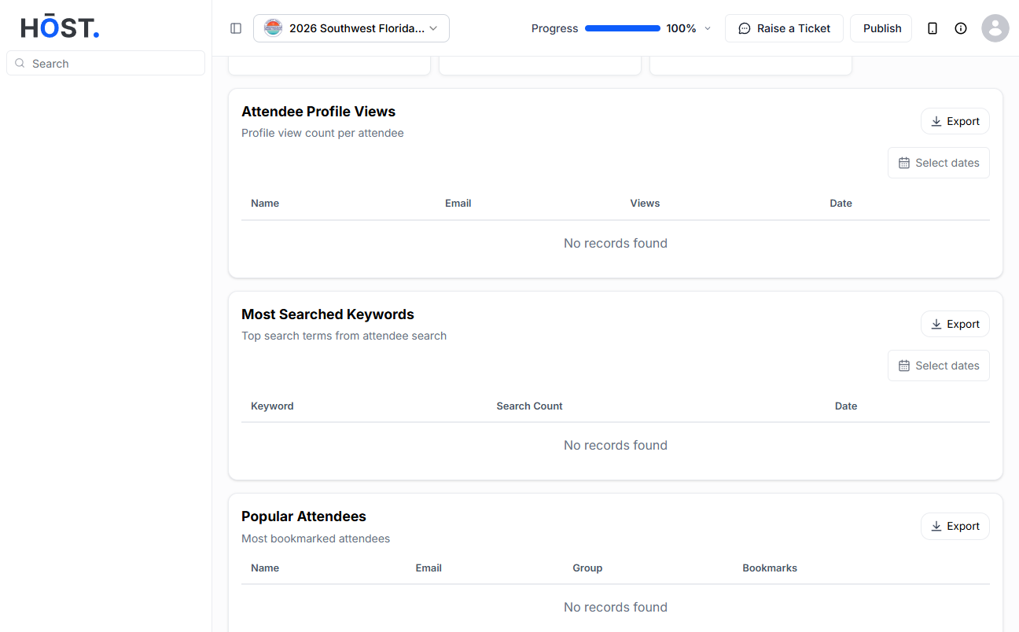The height and width of the screenshot is (632, 1019).
Task: Click the info circle icon
Action: 961,28
